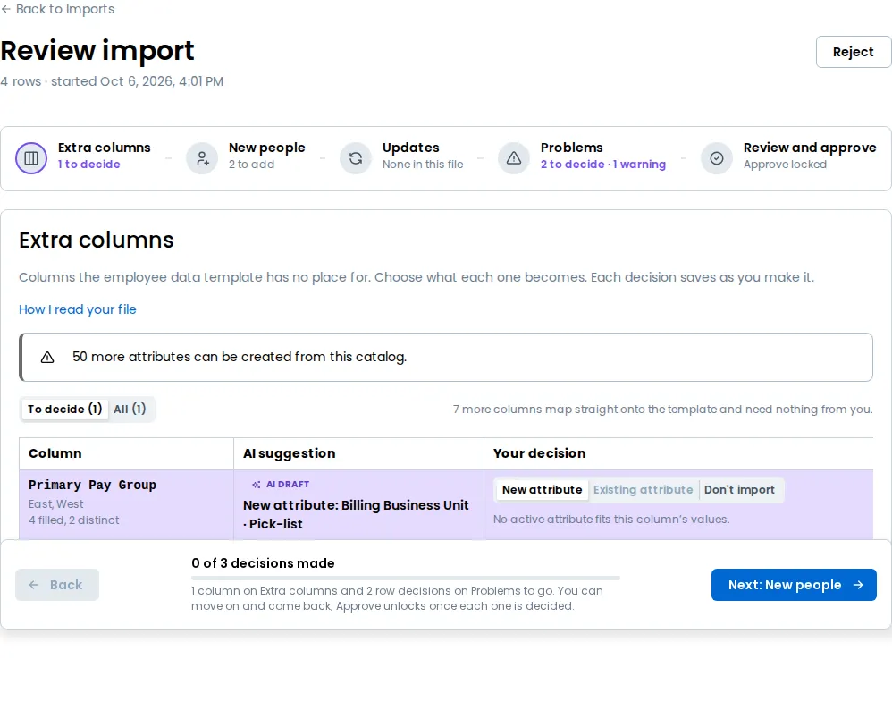Click the back arrow beside Back to Imports
This screenshot has height=727, width=892.
6,9
